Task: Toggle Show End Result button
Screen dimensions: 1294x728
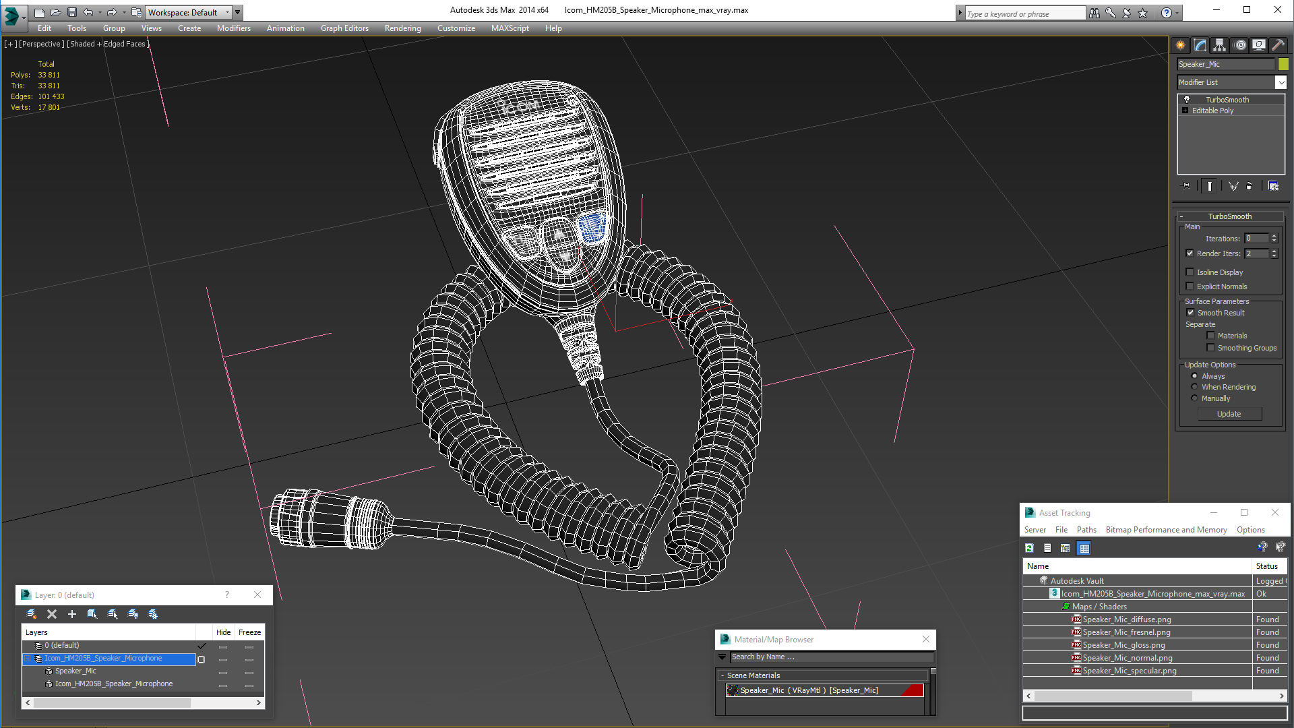Action: 1210,186
